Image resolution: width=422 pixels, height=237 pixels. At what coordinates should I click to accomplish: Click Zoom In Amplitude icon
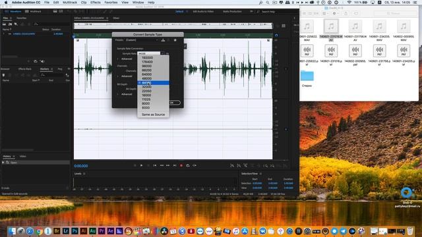click(232, 166)
